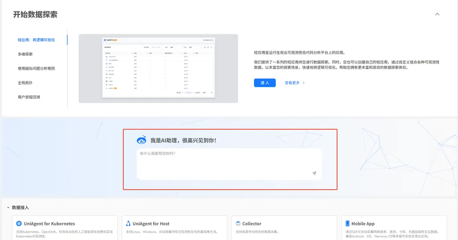Switch to 全局拓扑 in the sidebar
Viewport: 458px width, 240px height.
[x=25, y=83]
